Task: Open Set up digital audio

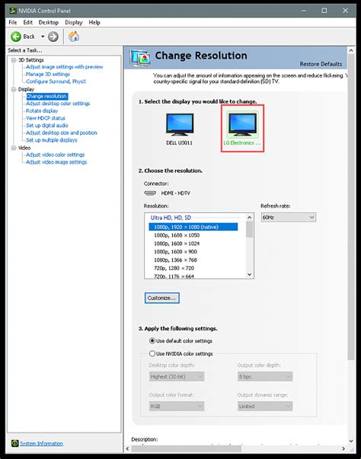Action: (47, 126)
